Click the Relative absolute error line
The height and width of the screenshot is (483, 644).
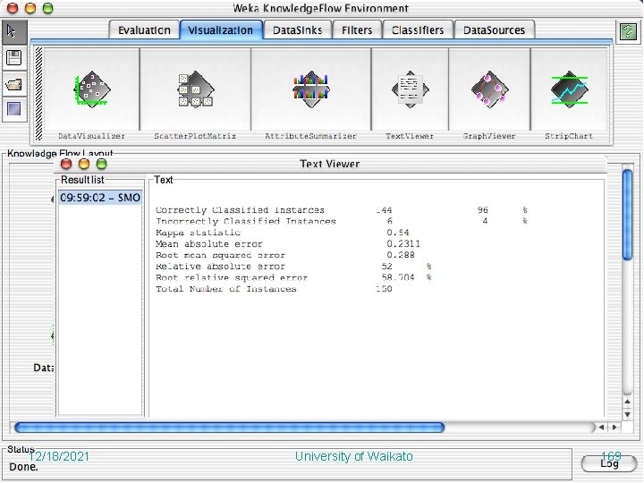point(293,267)
